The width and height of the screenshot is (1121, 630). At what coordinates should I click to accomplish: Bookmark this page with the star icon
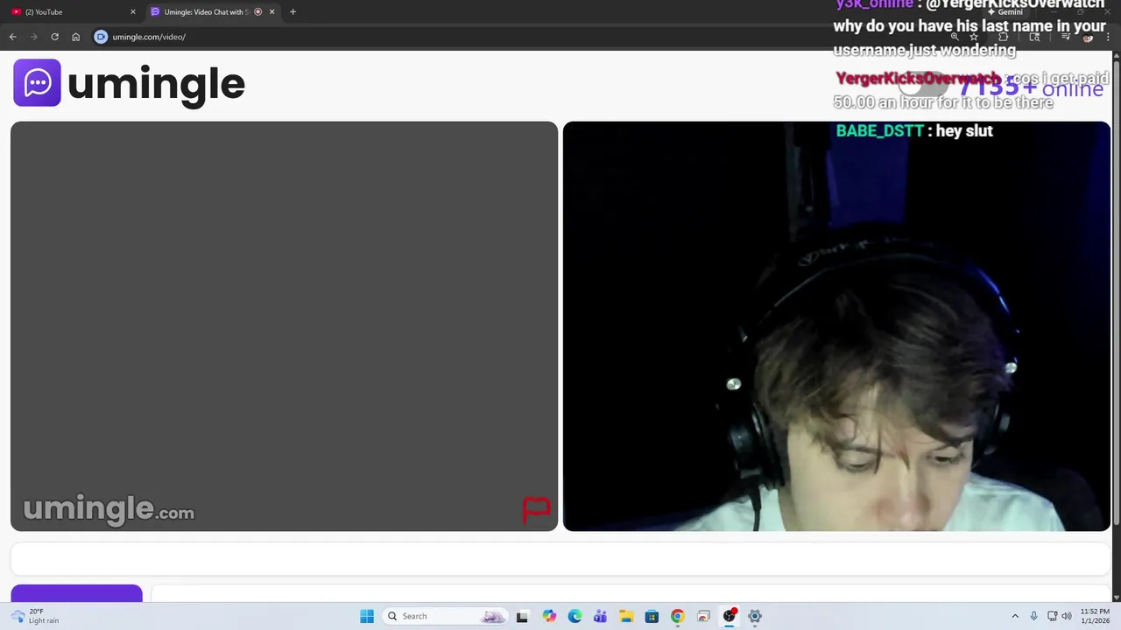974,37
